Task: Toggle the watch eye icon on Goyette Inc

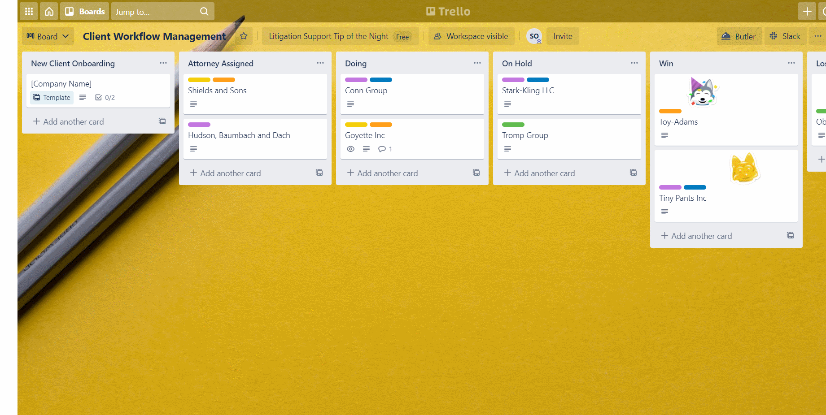Action: (351, 149)
